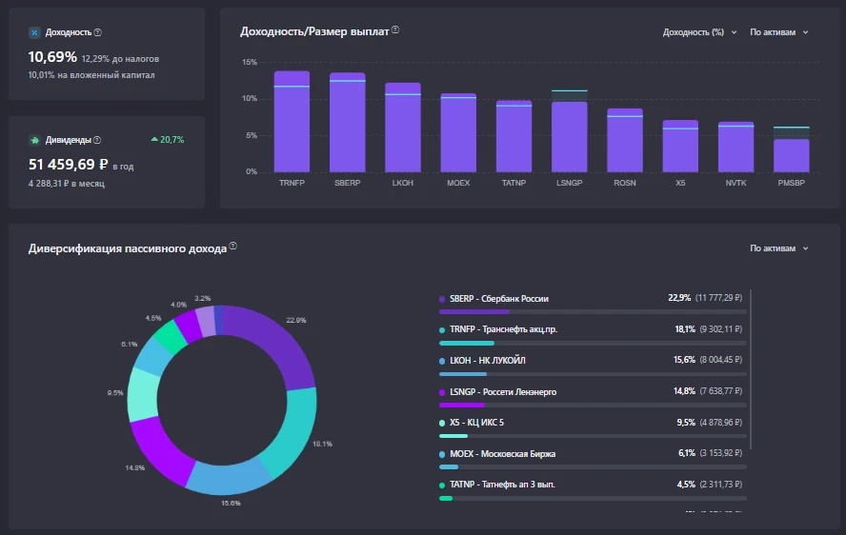Image resolution: width=846 pixels, height=535 pixels.
Task: Open help icon beside Диверсификация пассивного дохода
Action: click(233, 246)
